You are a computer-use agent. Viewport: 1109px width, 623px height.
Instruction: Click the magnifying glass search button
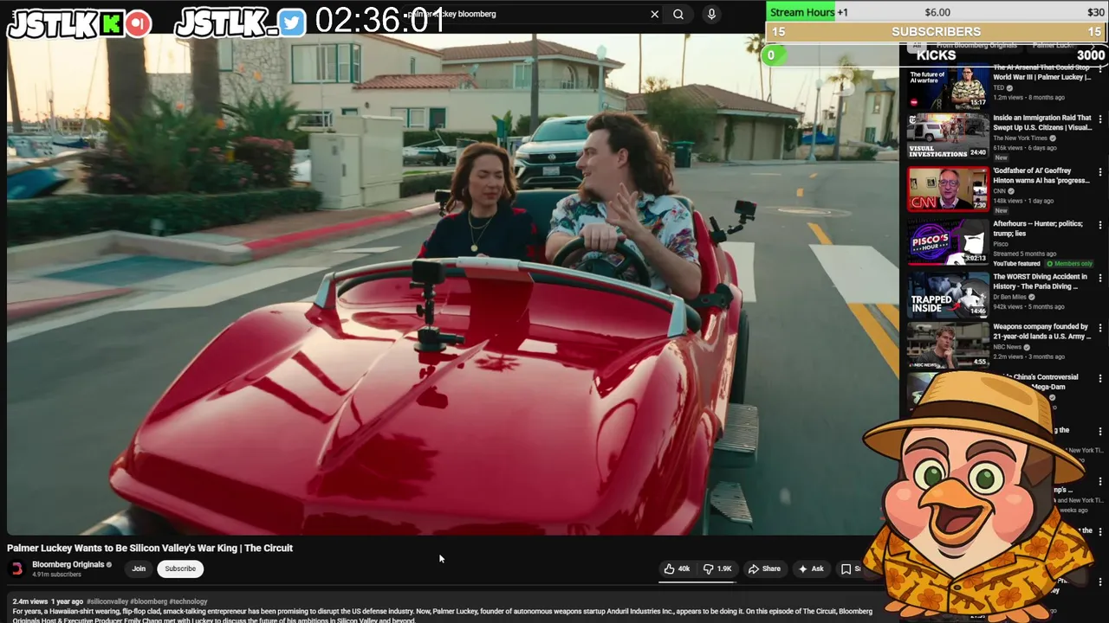(678, 14)
